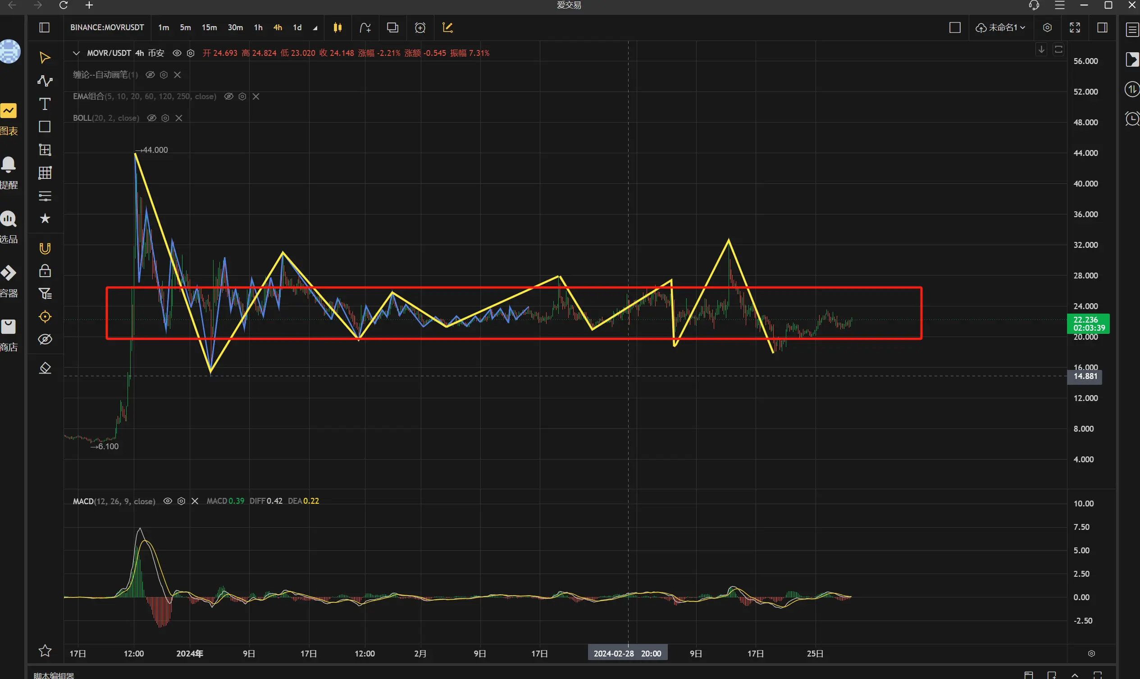Click the BINANCE:MOVRUSDT symbol search
The height and width of the screenshot is (679, 1140).
point(107,27)
